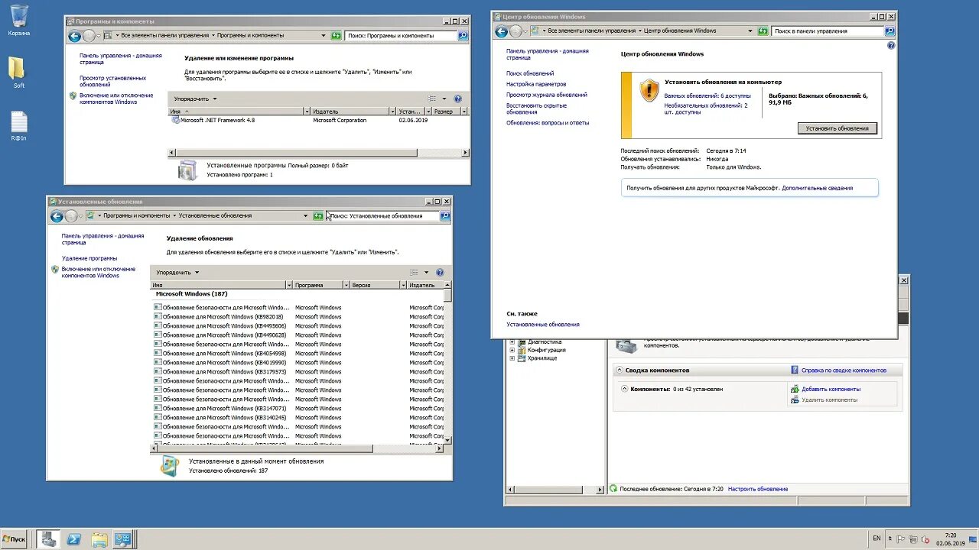Refresh the Центр обновления Windows address bar
This screenshot has height=550, width=979.
click(763, 31)
